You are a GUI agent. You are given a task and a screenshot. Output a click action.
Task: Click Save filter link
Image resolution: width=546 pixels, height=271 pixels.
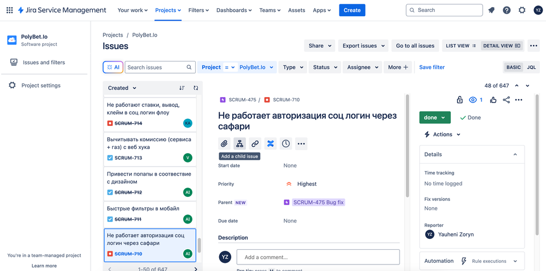coord(432,67)
